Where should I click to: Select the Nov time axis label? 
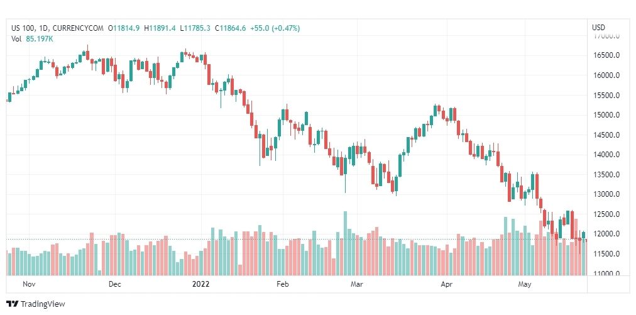[29, 284]
